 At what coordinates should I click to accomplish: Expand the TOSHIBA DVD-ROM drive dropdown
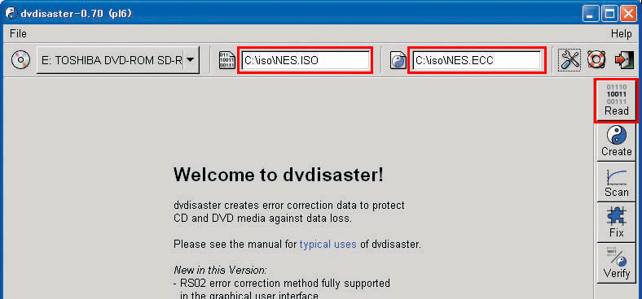tap(117, 60)
